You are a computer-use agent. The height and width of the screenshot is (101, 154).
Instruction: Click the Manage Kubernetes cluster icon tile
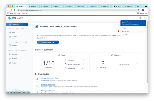pos(37,79)
